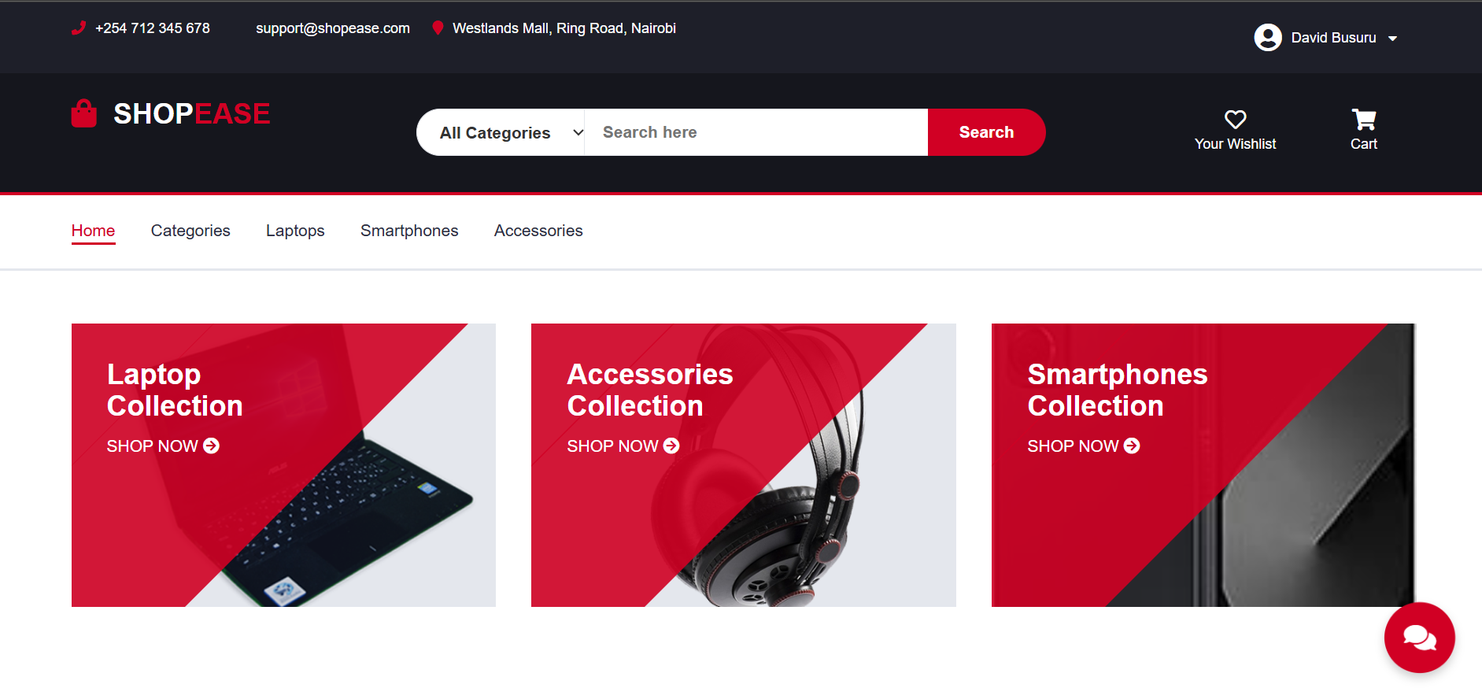Open the wishlist heart icon
Viewport: 1482px width, 688px height.
click(1235, 120)
